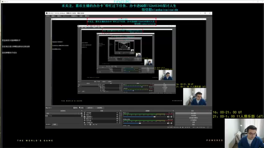Expand the scene transition type dropdown
This screenshot has height=148, width=264.
(x=63, y=113)
